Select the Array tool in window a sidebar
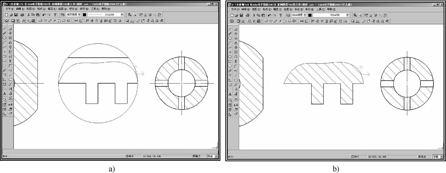The height and width of the screenshot is (173, 446). 10,52
